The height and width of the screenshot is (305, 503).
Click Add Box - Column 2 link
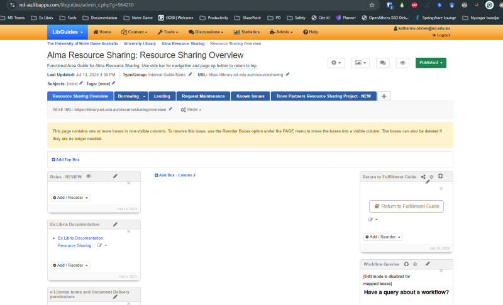pos(175,175)
